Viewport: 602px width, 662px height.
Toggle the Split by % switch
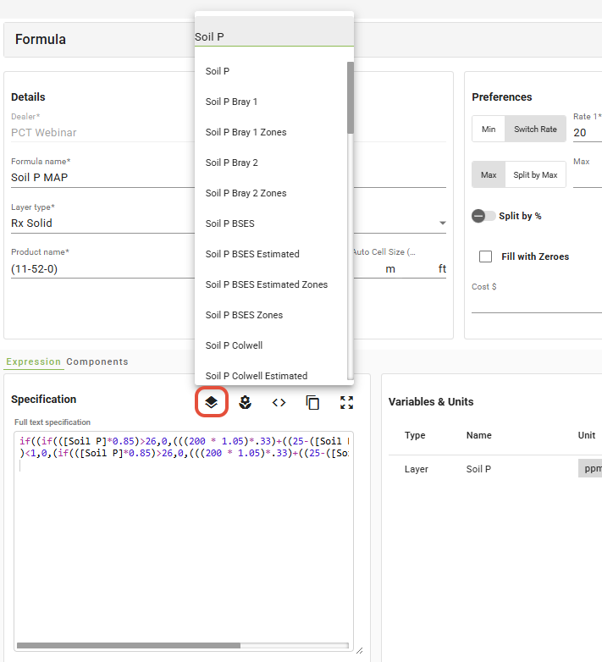coord(483,216)
